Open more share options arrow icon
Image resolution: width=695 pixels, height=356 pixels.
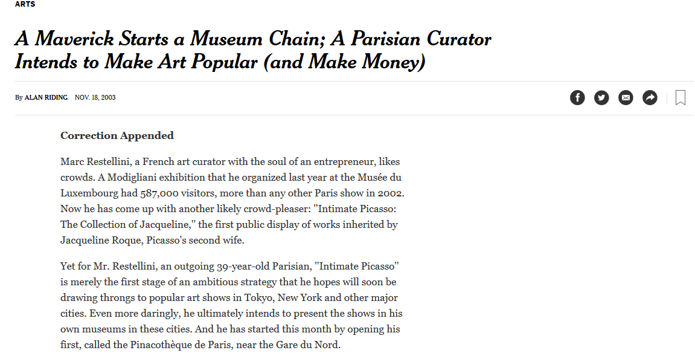pyautogui.click(x=650, y=98)
